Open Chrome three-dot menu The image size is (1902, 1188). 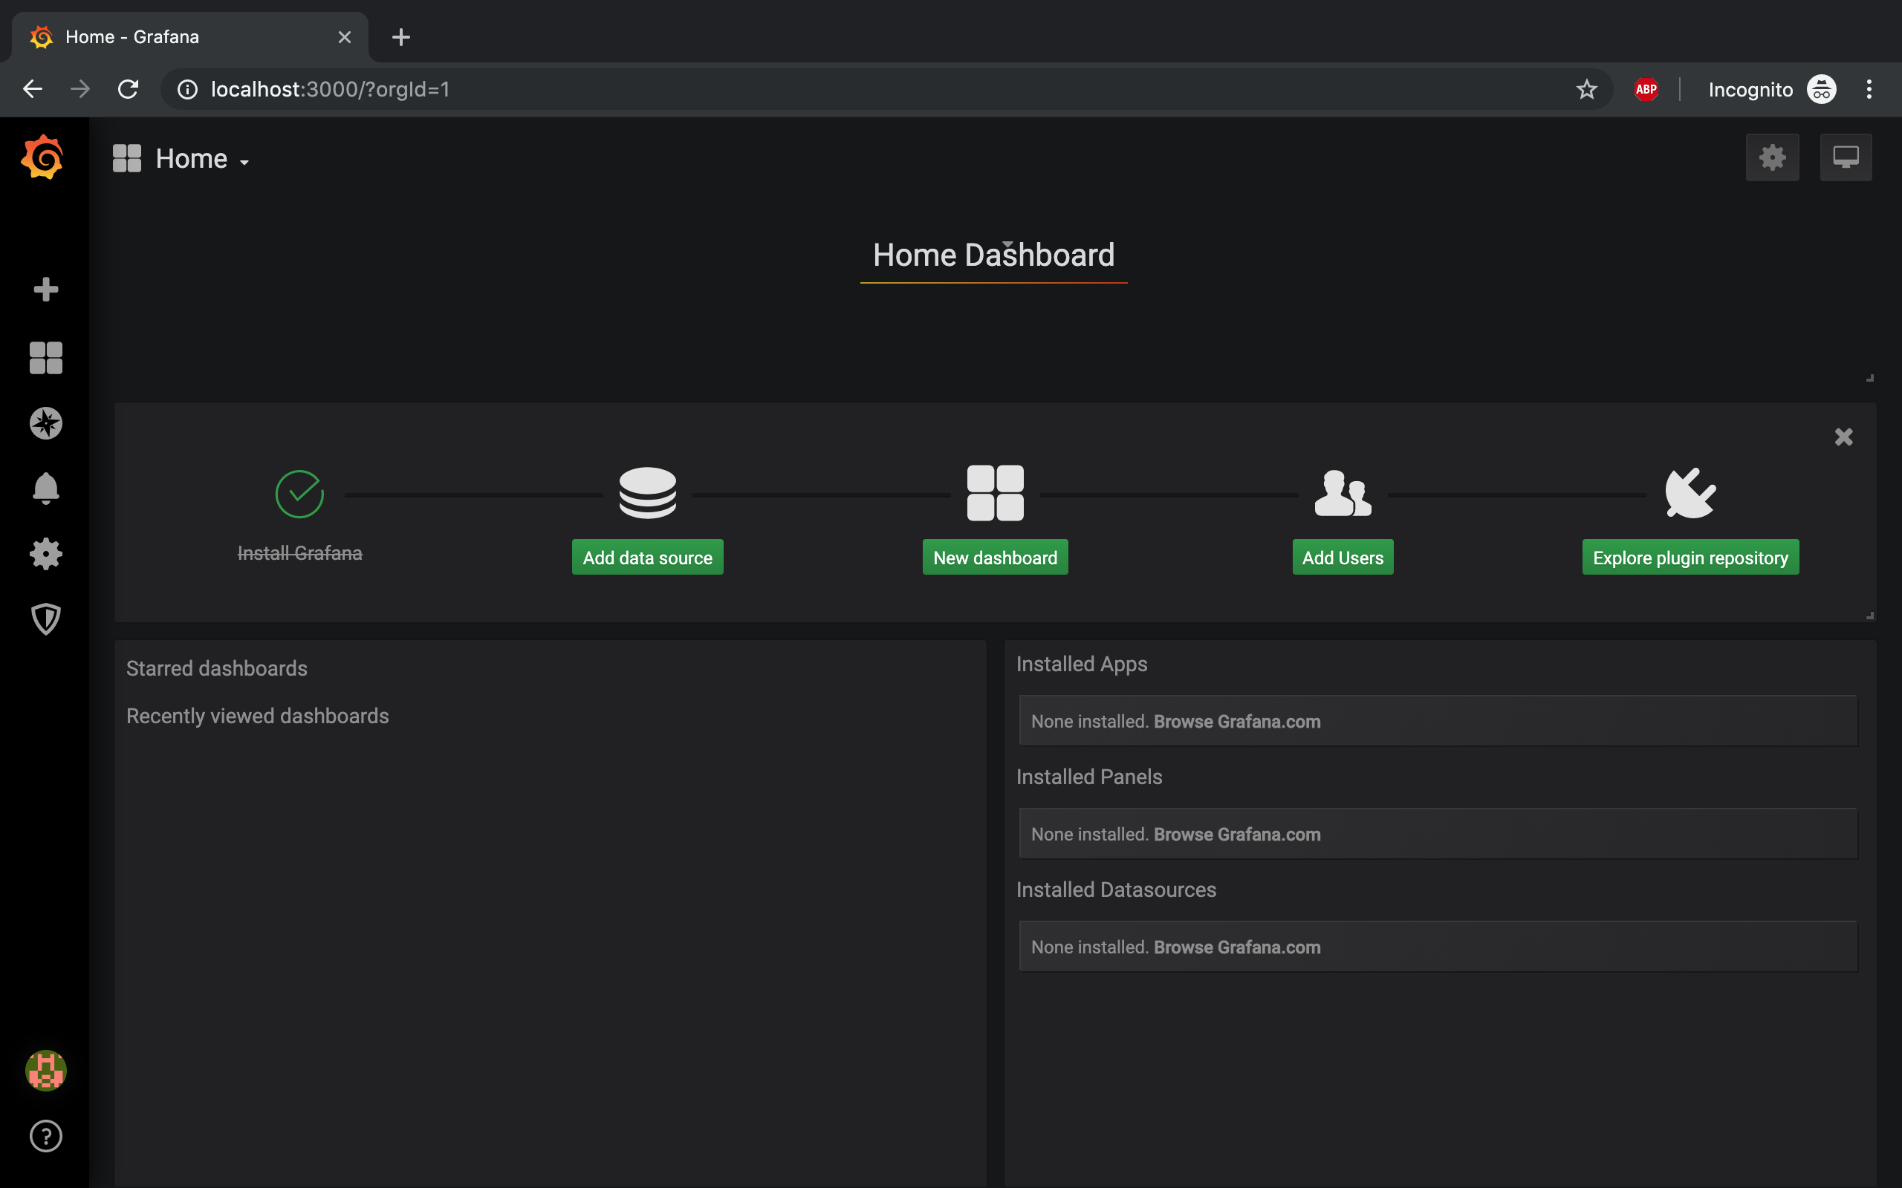coord(1869,90)
